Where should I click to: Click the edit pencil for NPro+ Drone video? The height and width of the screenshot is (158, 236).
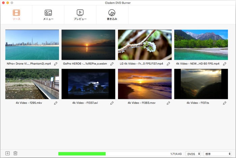[x=56, y=64]
